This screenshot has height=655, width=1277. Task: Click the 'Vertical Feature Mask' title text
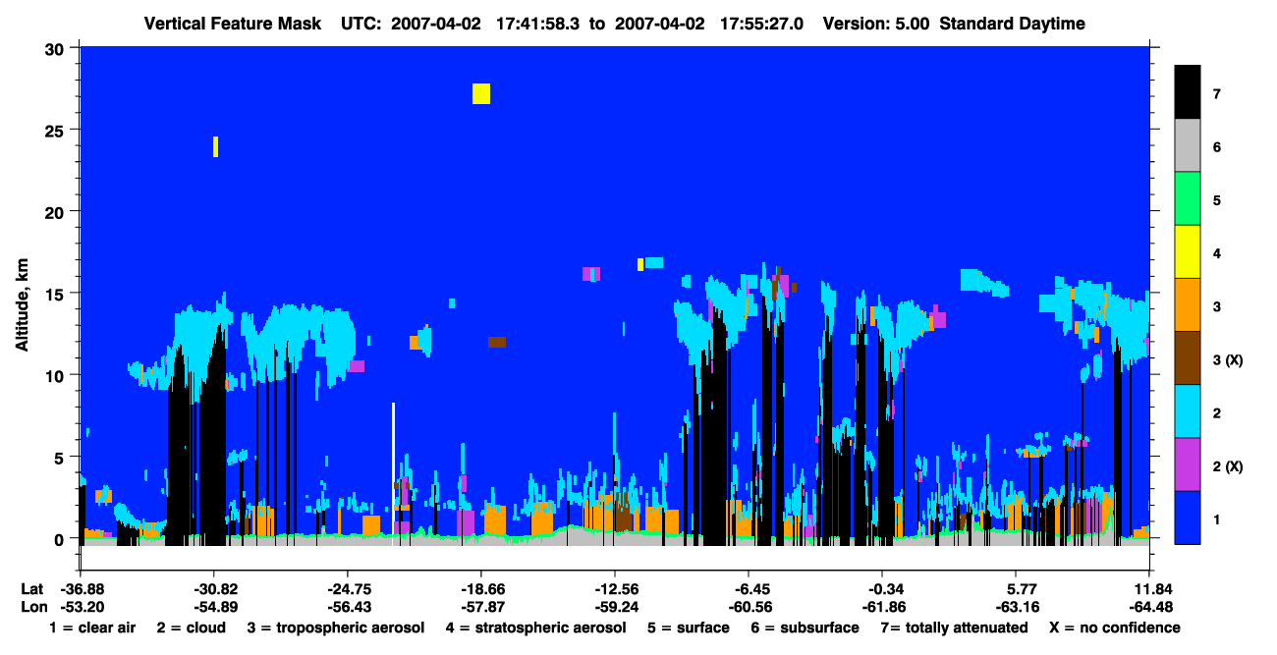click(x=233, y=23)
